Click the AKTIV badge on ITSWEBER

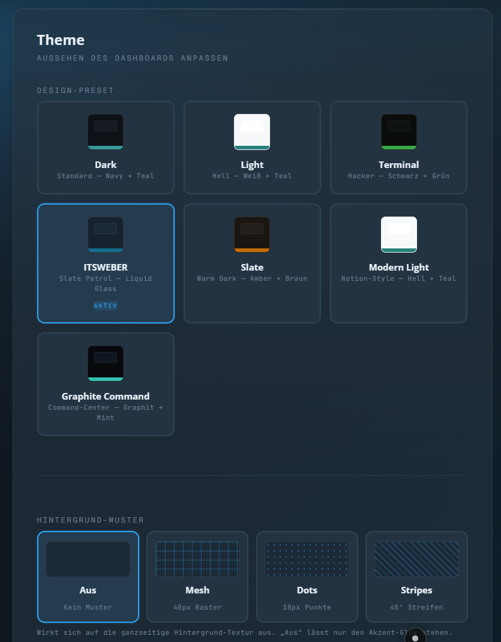pyautogui.click(x=106, y=305)
